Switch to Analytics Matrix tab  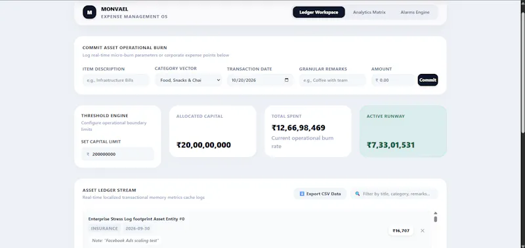pos(369,12)
